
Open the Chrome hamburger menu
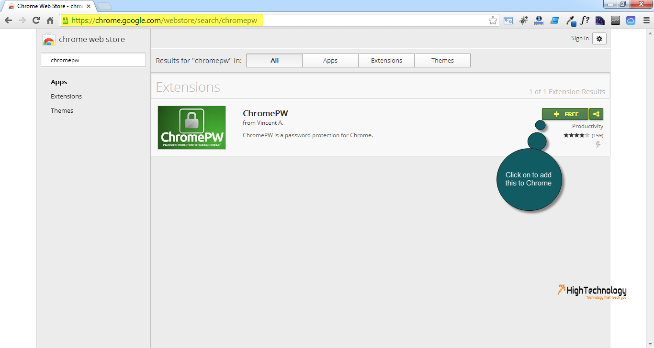click(x=646, y=21)
